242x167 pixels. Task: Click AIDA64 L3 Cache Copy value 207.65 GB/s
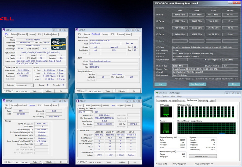click(x=213, y=34)
